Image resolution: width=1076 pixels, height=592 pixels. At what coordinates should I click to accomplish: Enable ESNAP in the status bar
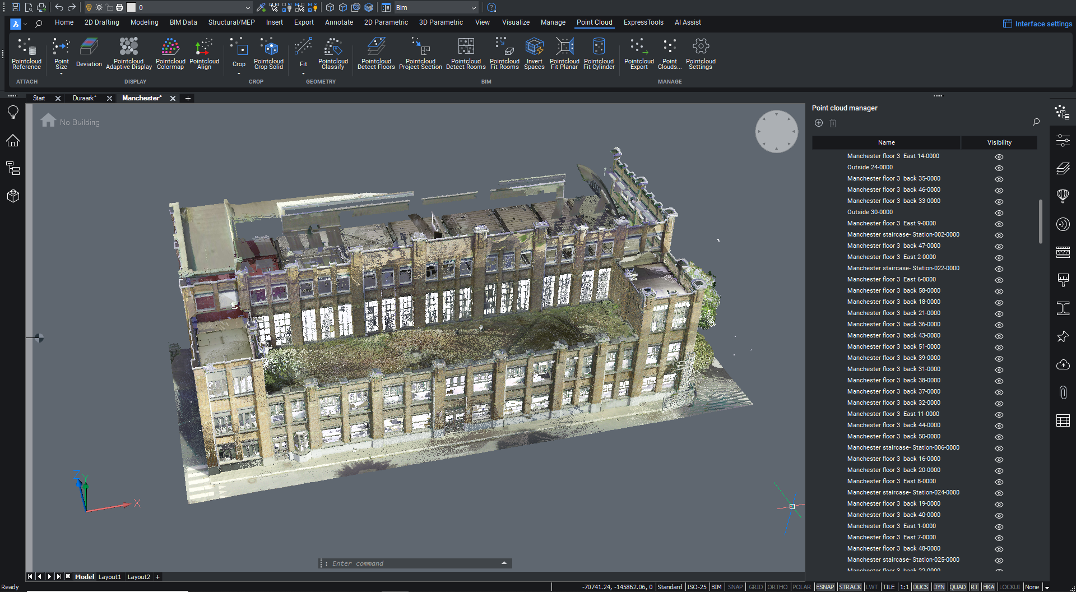pos(824,587)
